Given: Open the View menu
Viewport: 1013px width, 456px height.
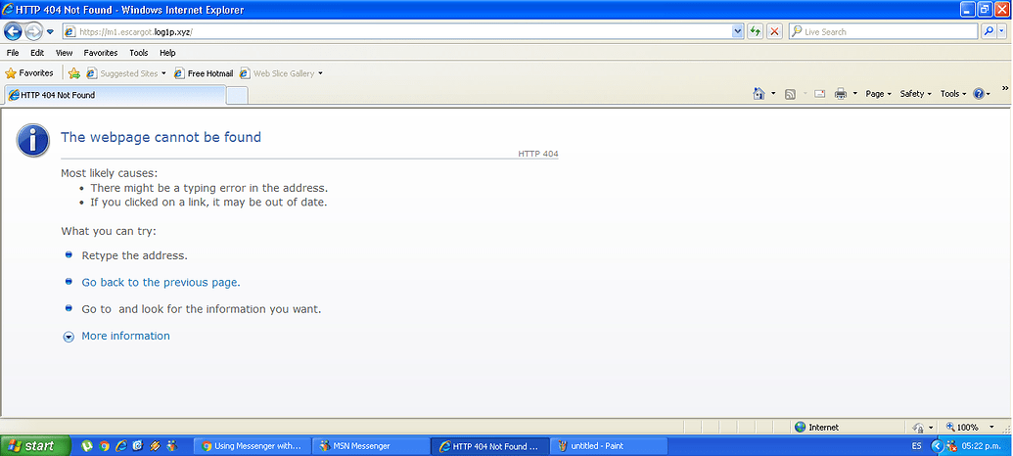Looking at the screenshot, I should coord(64,53).
